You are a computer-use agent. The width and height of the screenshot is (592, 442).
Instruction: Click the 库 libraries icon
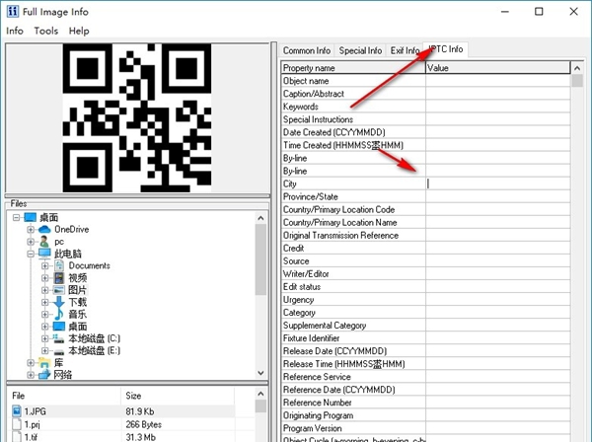[x=44, y=363]
